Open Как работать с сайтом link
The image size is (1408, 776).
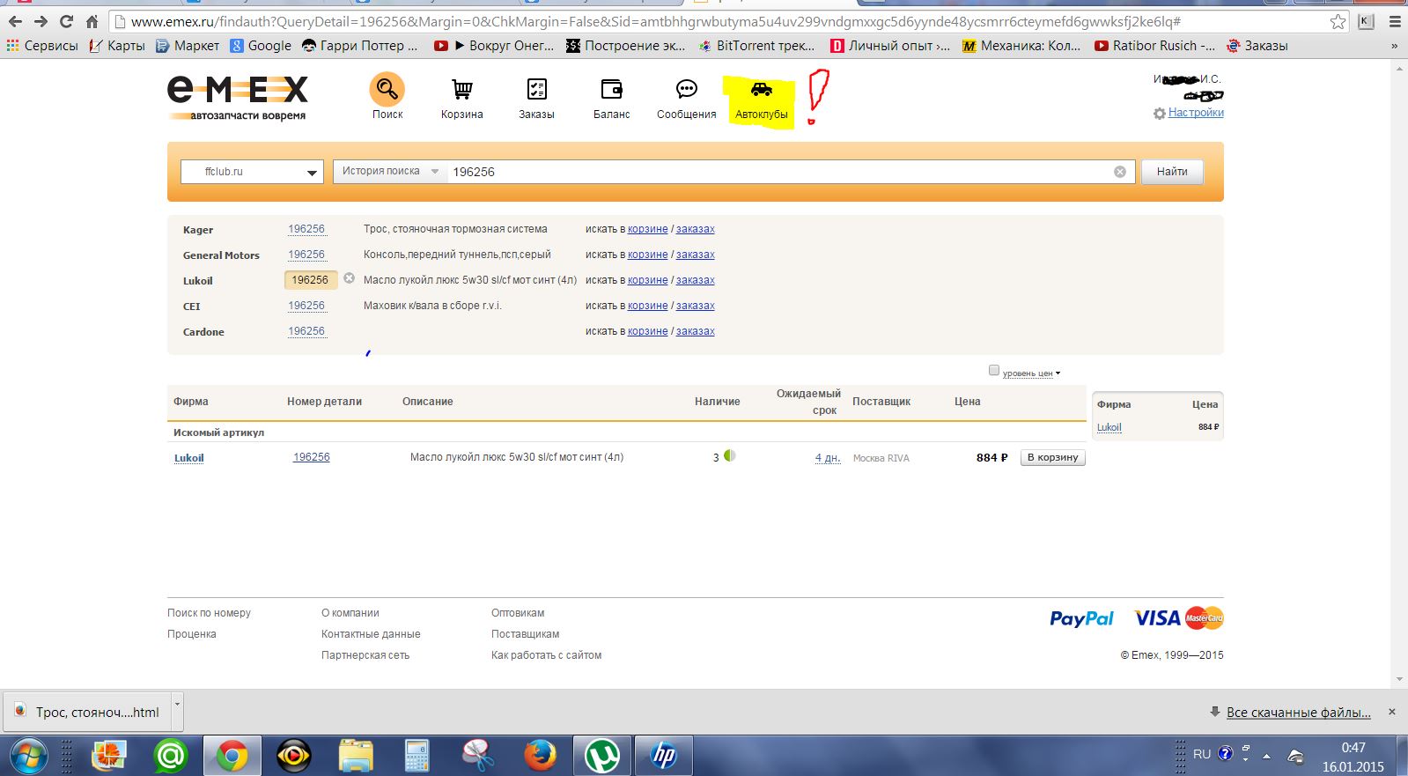tap(546, 655)
